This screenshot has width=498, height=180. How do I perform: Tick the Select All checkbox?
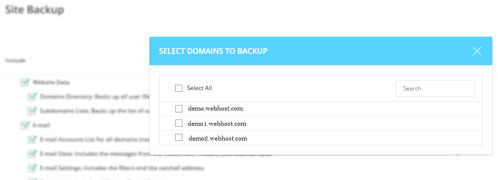(179, 88)
